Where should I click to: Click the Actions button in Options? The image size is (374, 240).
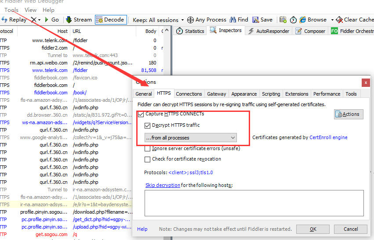coord(349,114)
